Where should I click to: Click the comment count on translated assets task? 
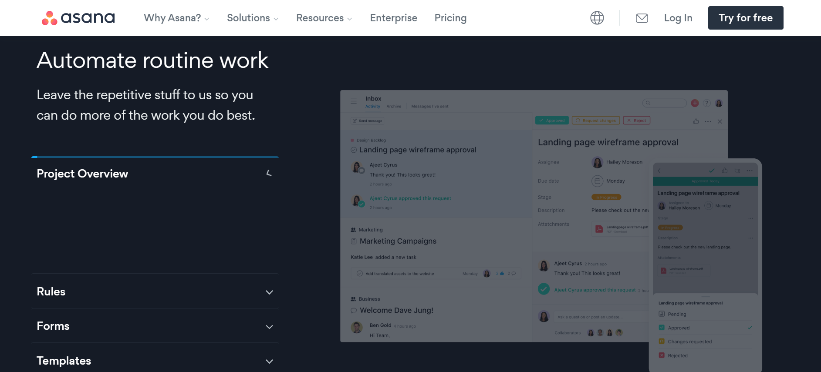pos(512,274)
